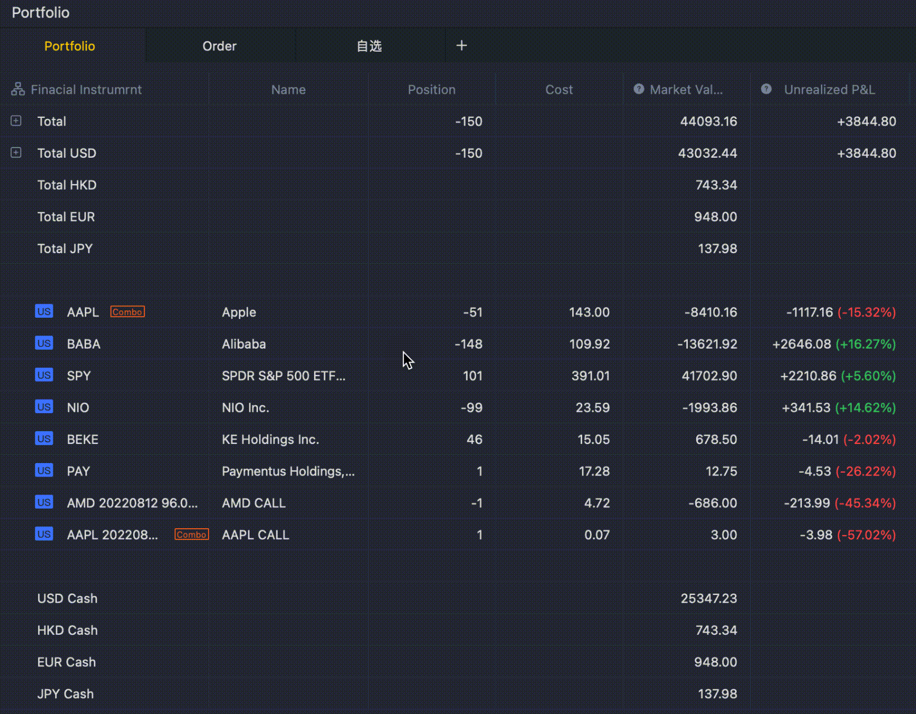Click the Combo tag next to AAPL
The width and height of the screenshot is (916, 714).
pos(128,312)
